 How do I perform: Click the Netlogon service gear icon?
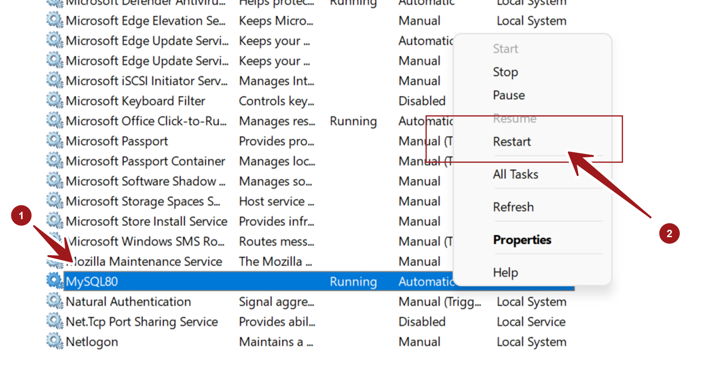point(54,341)
